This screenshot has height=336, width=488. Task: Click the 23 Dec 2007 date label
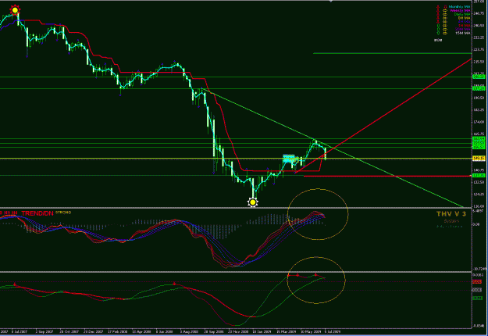94,331
